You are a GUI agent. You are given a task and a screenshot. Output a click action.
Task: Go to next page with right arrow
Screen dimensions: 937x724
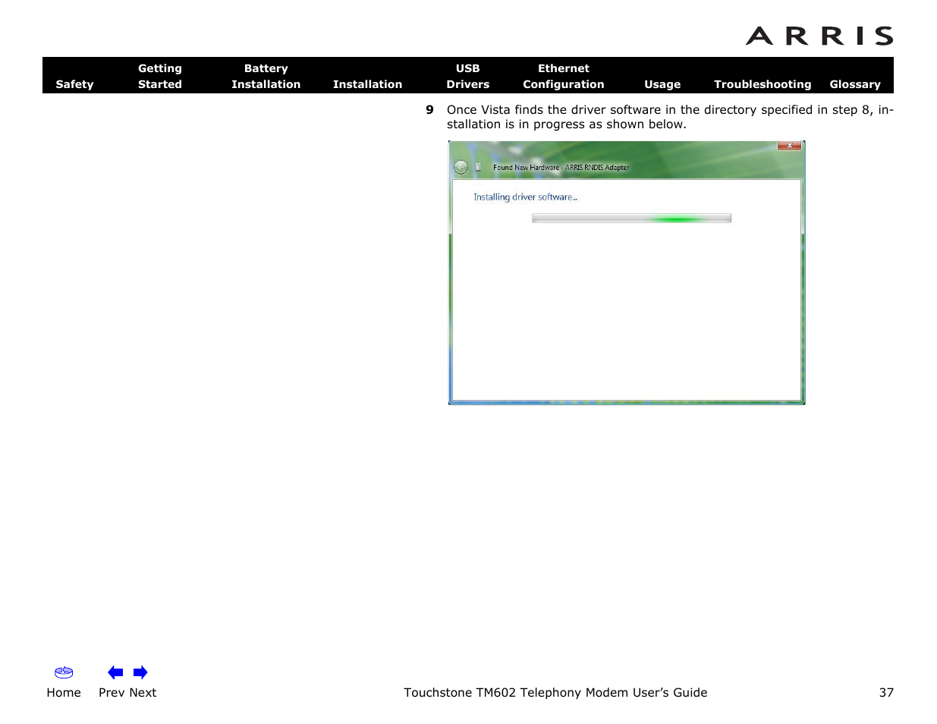tap(140, 672)
